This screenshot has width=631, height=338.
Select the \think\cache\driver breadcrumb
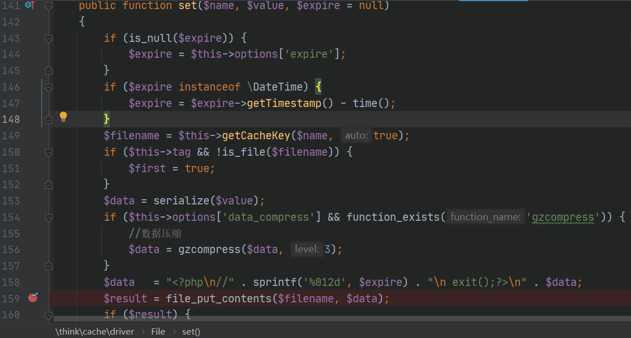[95, 332]
